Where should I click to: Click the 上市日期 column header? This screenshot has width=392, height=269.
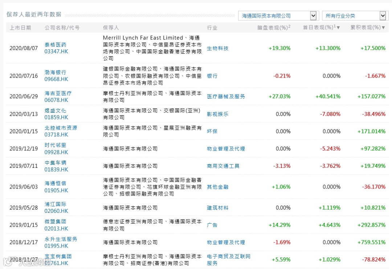pyautogui.click(x=20, y=28)
